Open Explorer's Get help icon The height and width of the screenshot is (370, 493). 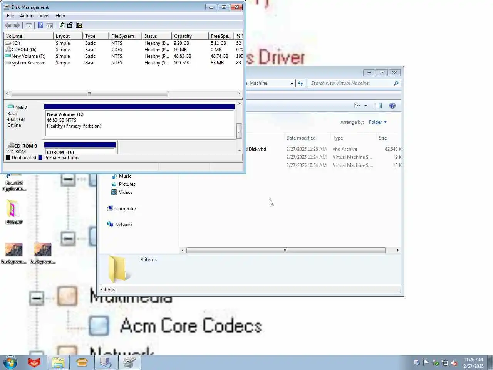point(392,106)
